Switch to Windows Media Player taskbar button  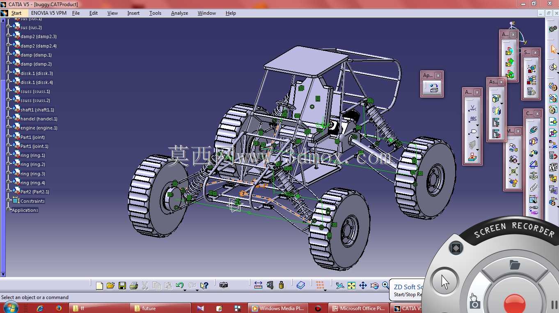(x=278, y=308)
